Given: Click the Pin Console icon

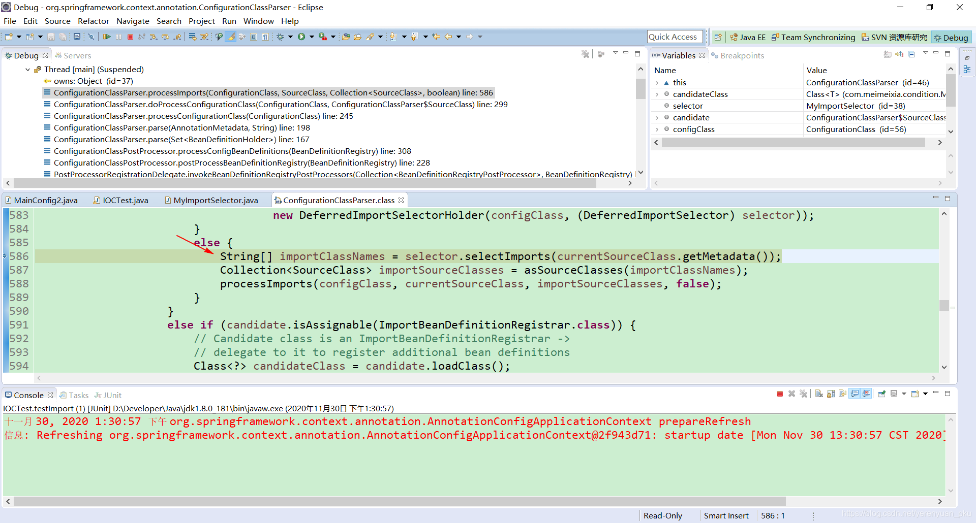Looking at the screenshot, I should tap(882, 394).
